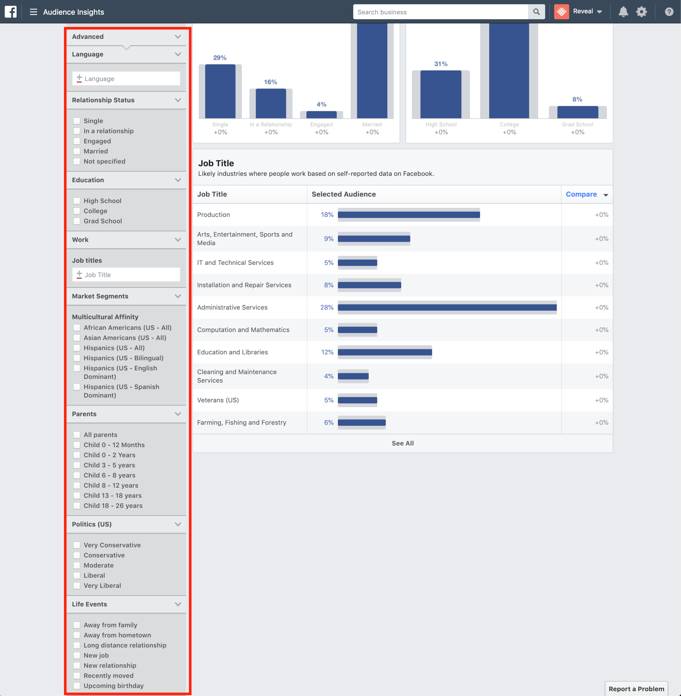
Task: Click the Facebook logo icon
Action: [x=11, y=12]
